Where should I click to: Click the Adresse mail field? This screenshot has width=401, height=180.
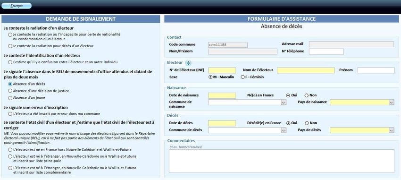tap(351, 44)
